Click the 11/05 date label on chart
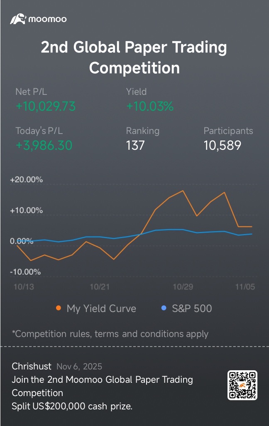Image resolution: width=269 pixels, height=426 pixels. click(245, 287)
